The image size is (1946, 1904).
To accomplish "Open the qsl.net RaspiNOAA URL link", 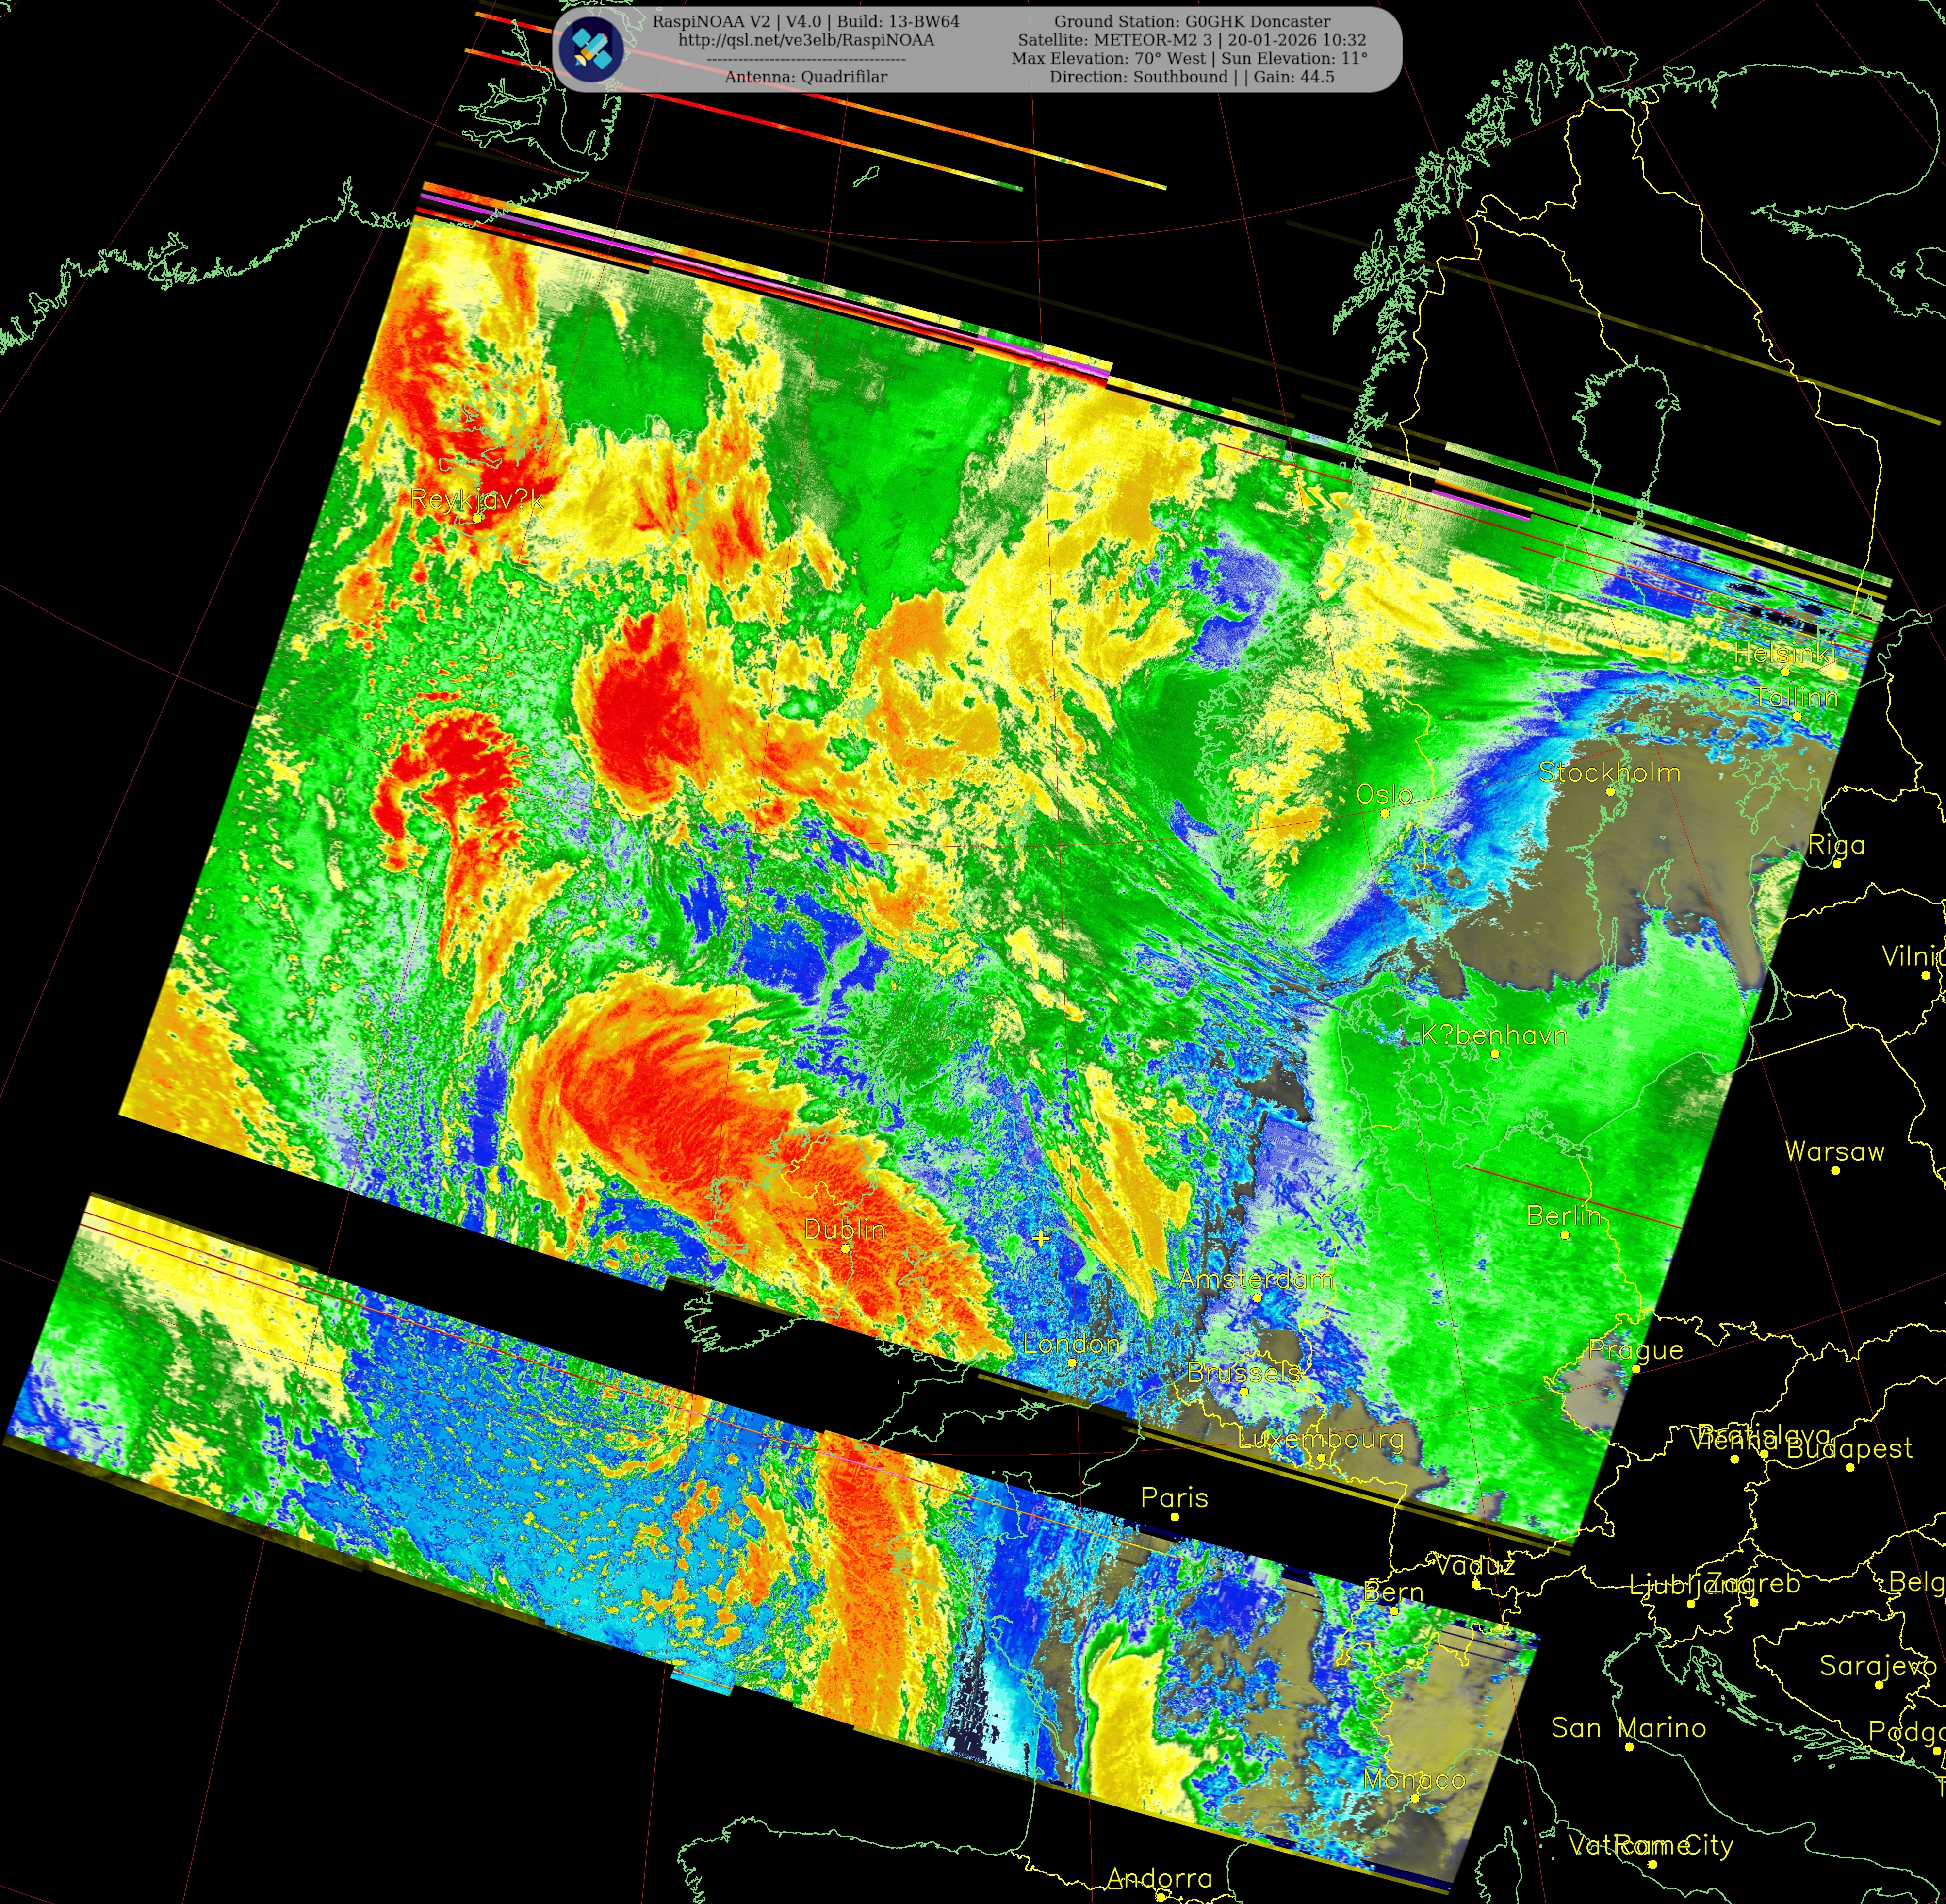I will 806,40.
